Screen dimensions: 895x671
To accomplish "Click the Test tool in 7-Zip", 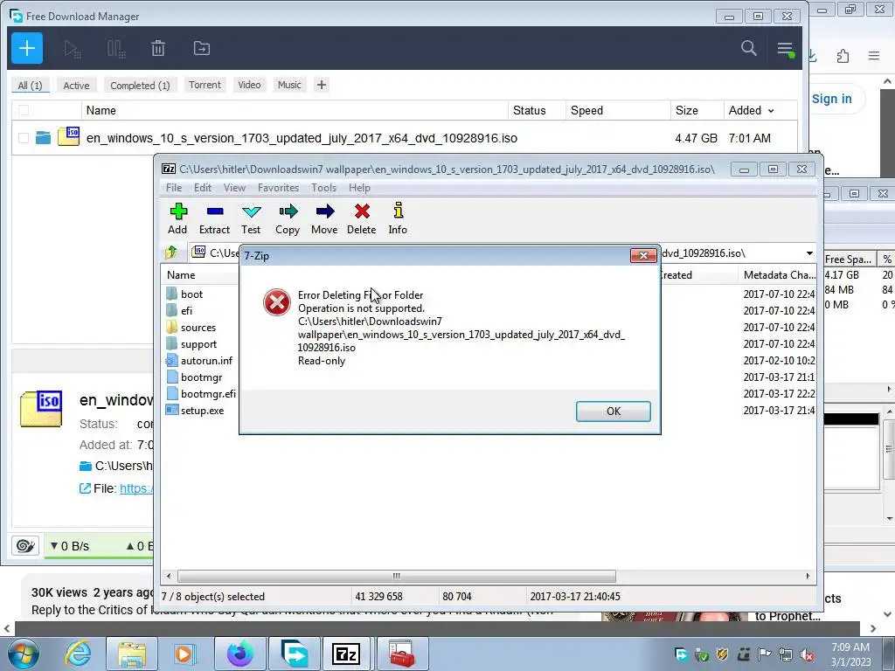I will tap(251, 219).
